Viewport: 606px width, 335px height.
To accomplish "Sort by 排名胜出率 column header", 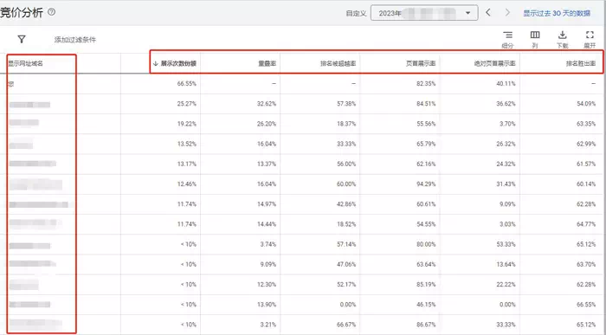I will [x=581, y=63].
